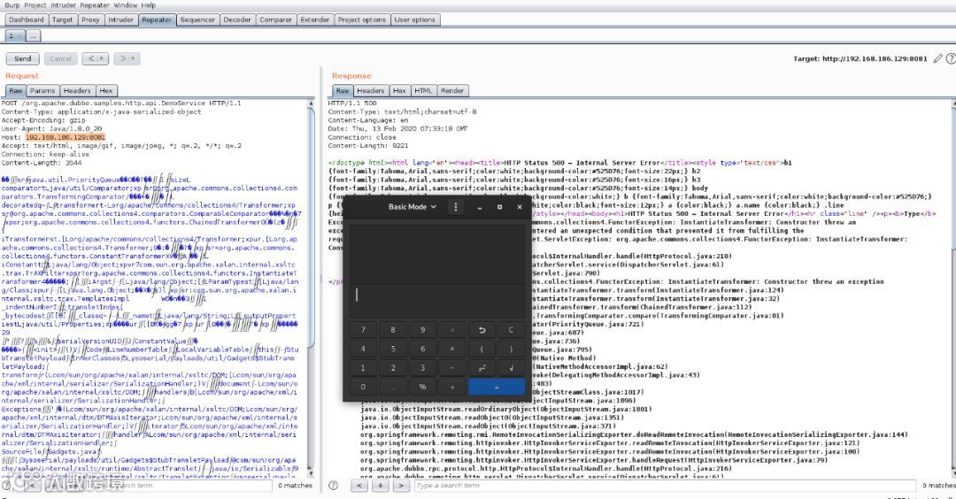Click the greyed Cancel button
The image size is (956, 499).
[x=60, y=58]
